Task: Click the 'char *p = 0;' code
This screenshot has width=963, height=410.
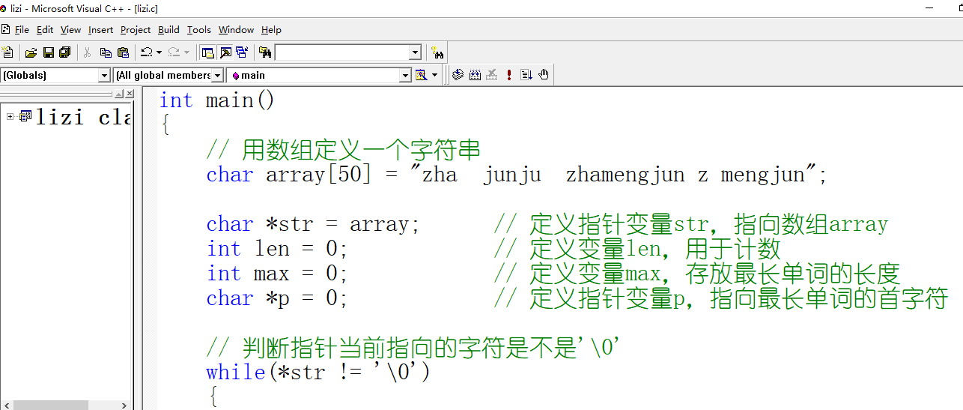Action: (x=277, y=298)
